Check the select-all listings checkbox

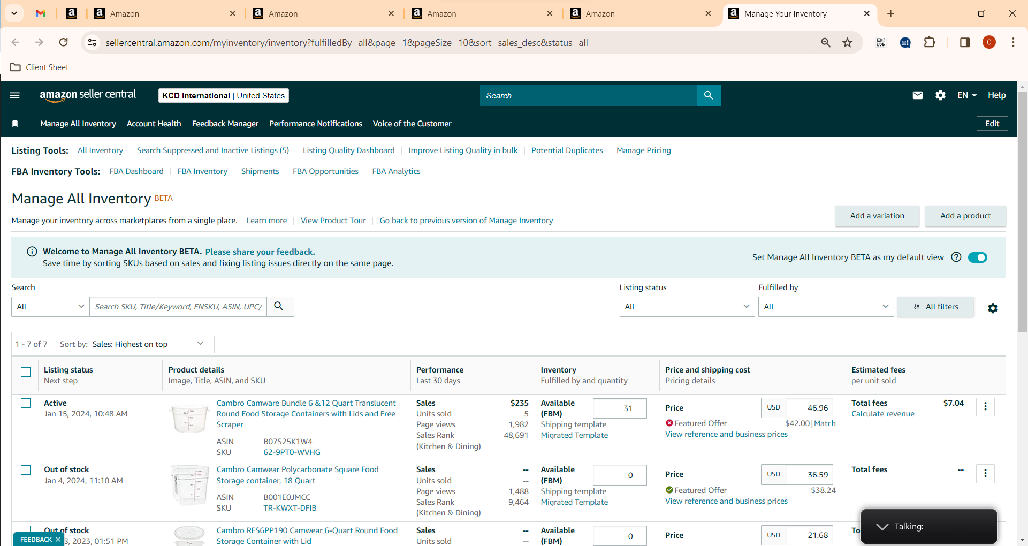26,372
